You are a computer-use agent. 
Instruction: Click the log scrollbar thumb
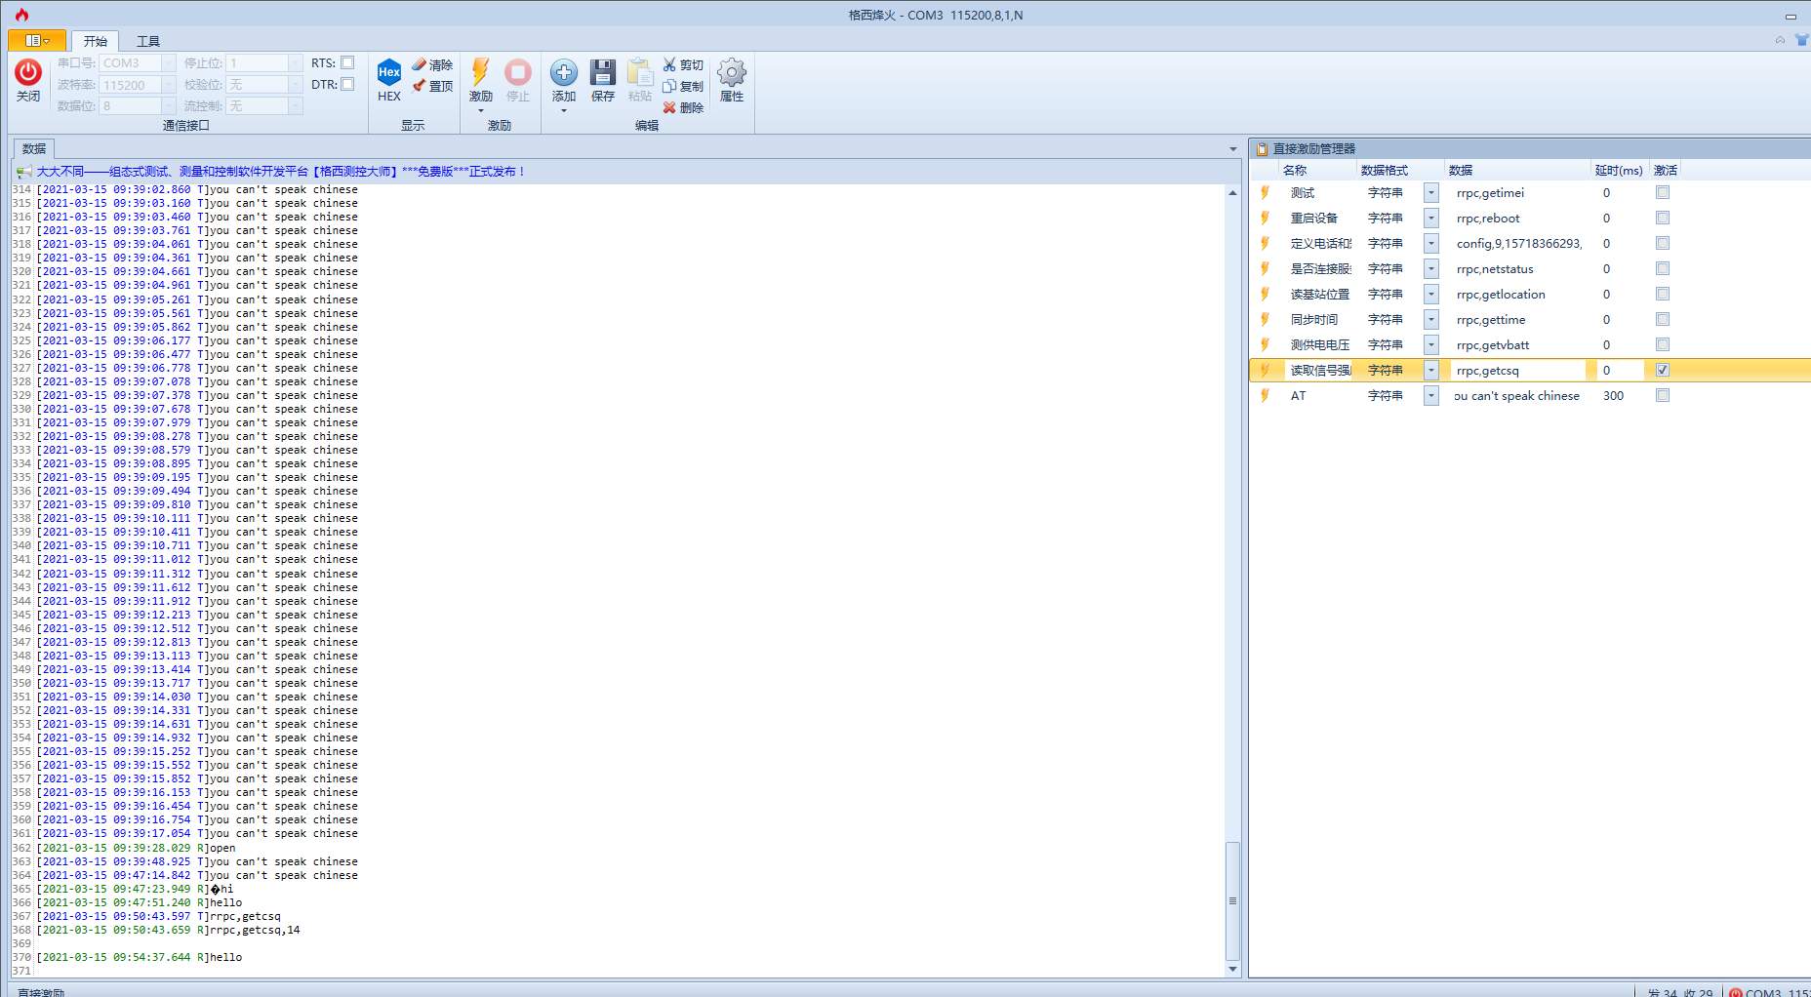pyautogui.click(x=1232, y=900)
